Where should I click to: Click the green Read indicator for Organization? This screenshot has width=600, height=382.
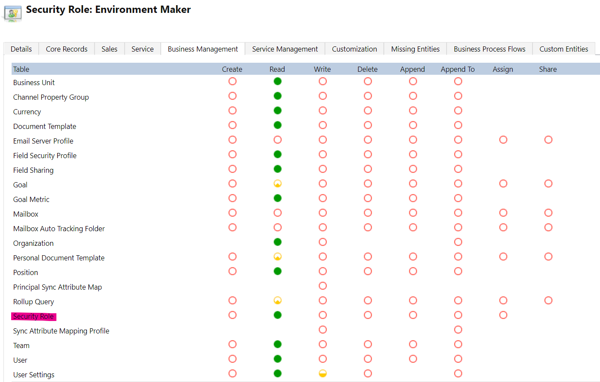[x=277, y=242]
